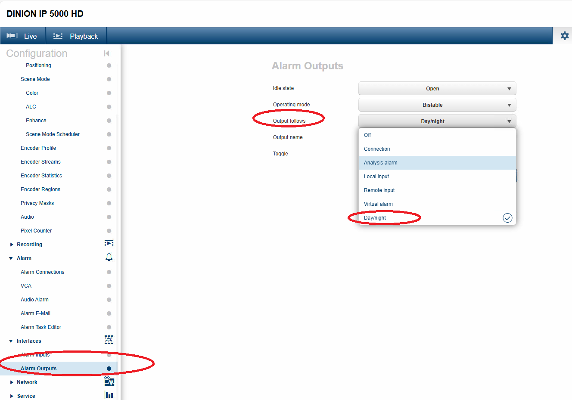View Encoder Statistics page
Screen dimensions: 572x400
point(41,176)
